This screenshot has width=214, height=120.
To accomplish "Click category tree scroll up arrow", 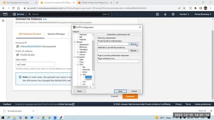I will [x=93, y=35].
